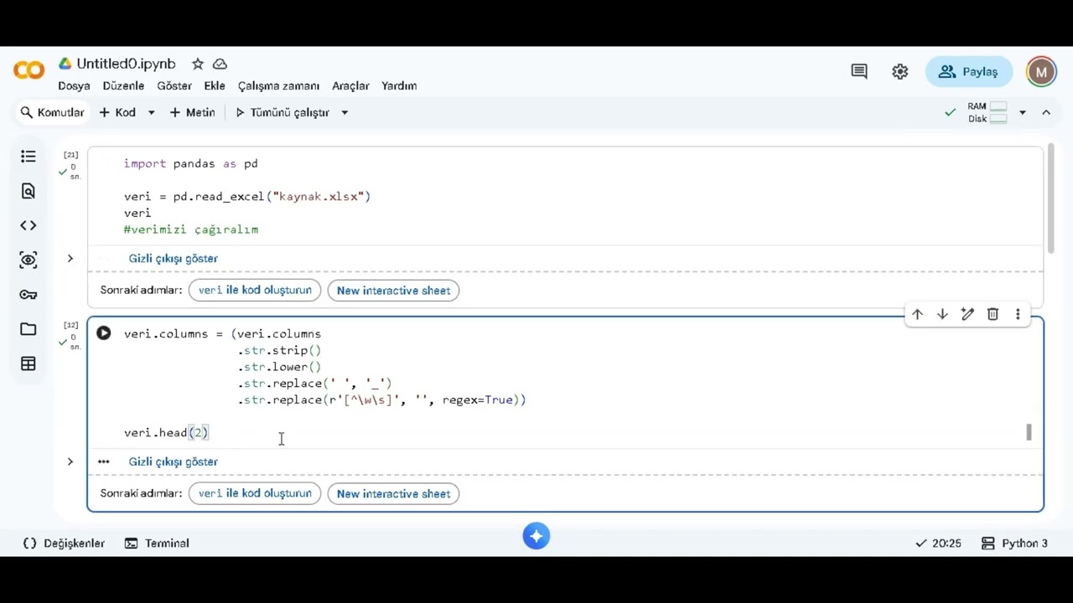
Task: Open the settings gear icon
Action: [900, 72]
